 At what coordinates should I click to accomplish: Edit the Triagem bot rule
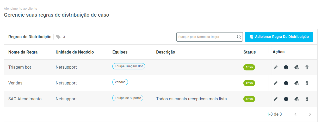(276, 67)
